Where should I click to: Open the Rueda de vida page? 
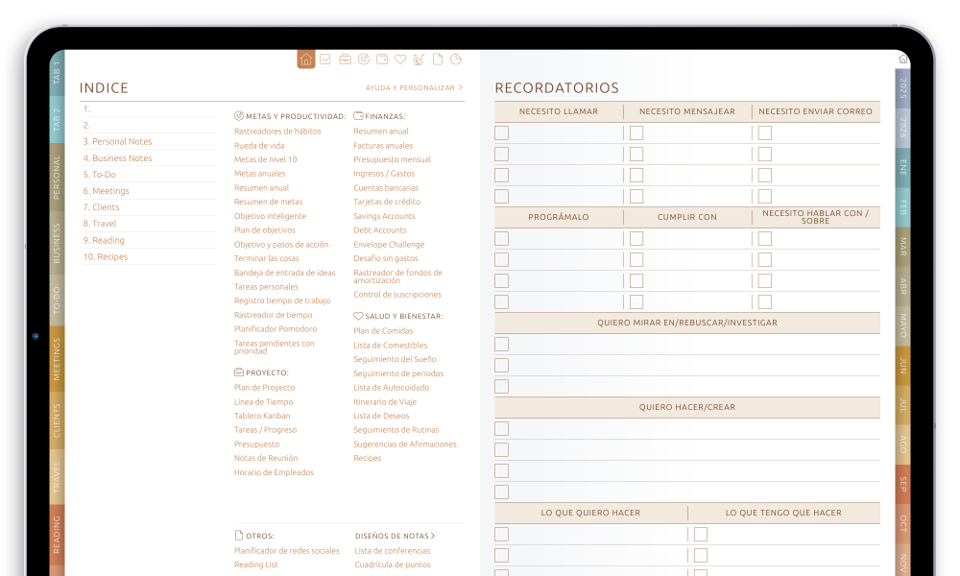(259, 146)
